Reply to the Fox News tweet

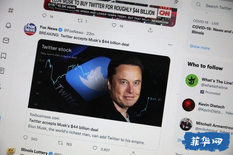(x=25, y=138)
